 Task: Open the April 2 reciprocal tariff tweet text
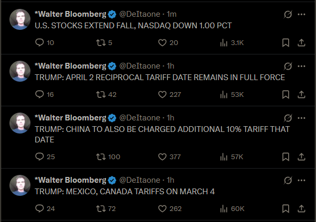(x=160, y=77)
